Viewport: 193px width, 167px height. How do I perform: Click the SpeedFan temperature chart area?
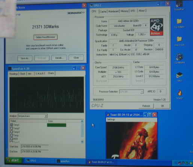pyautogui.click(x=47, y=94)
